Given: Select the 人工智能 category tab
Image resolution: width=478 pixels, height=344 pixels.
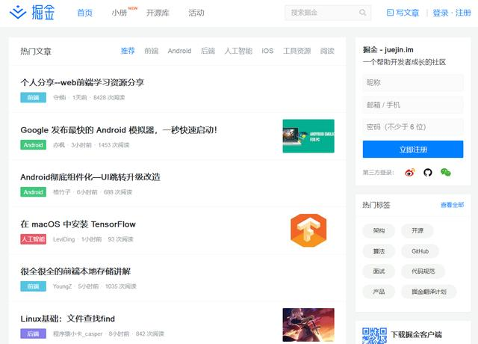Looking at the screenshot, I should (238, 51).
